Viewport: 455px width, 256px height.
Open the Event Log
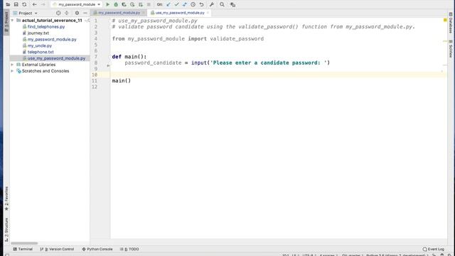tap(433, 249)
